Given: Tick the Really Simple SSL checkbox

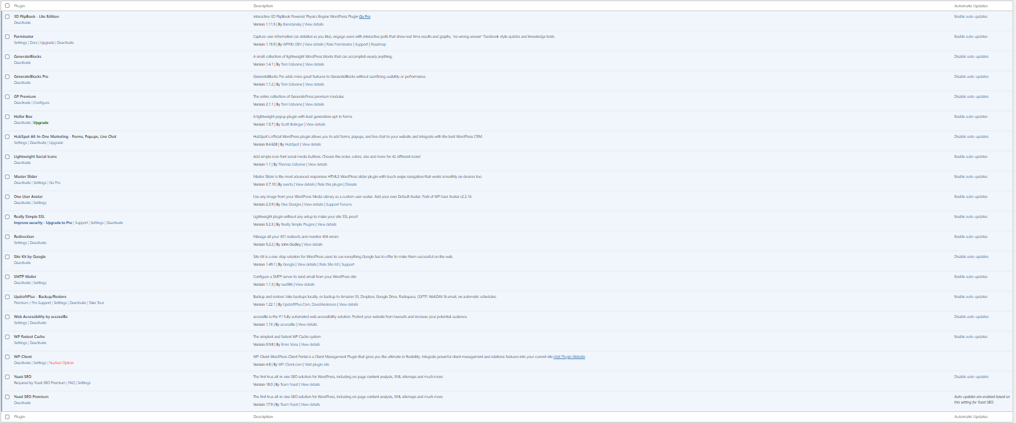Looking at the screenshot, I should (7, 217).
